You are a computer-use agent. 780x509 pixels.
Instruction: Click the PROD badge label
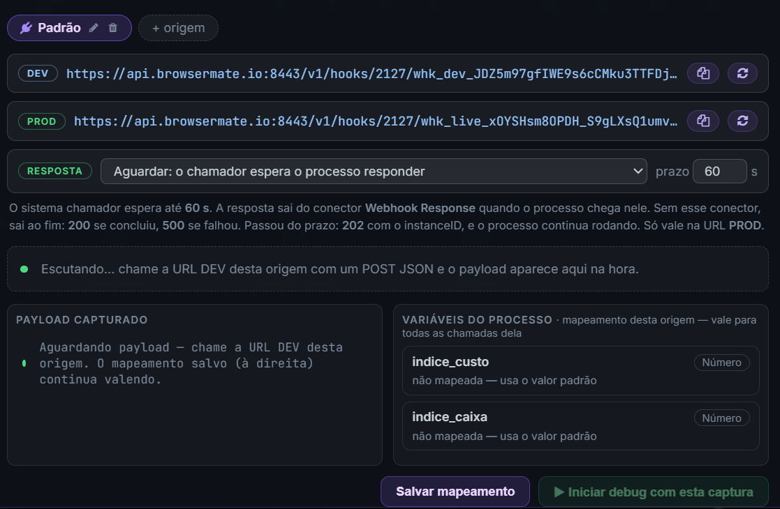42,121
